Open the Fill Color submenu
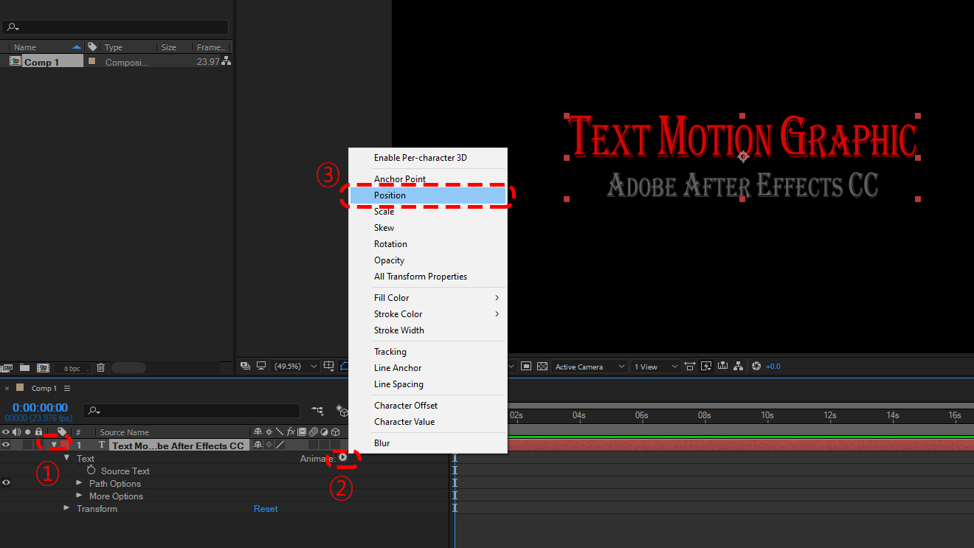 point(428,297)
